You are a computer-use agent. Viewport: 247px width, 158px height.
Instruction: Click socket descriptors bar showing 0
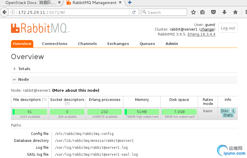click(67, 112)
